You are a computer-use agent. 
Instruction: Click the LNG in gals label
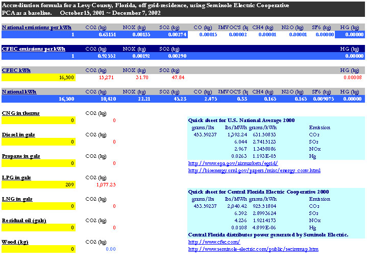coord(17,199)
